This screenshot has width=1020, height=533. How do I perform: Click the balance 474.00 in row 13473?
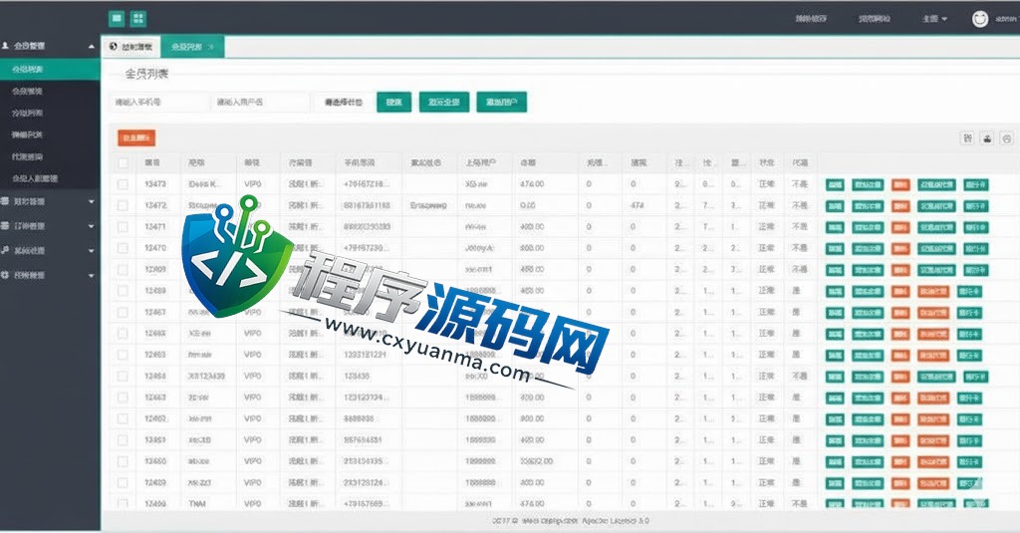(x=532, y=184)
